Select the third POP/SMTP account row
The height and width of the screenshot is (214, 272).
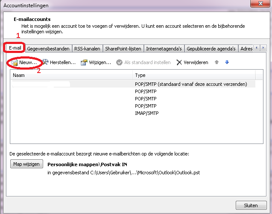(x=133, y=99)
